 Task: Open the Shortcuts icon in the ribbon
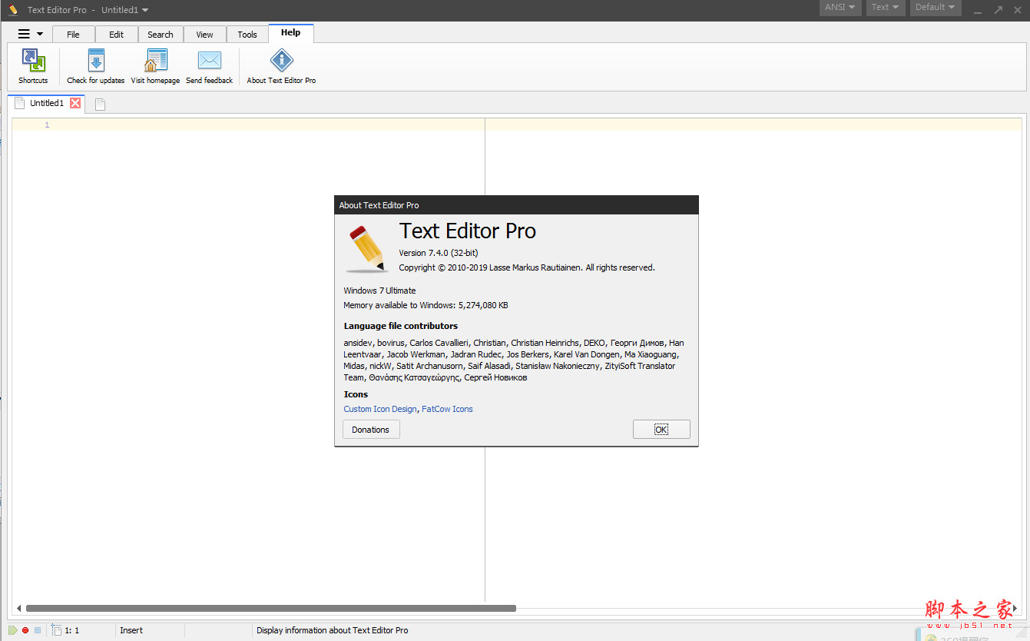click(33, 61)
